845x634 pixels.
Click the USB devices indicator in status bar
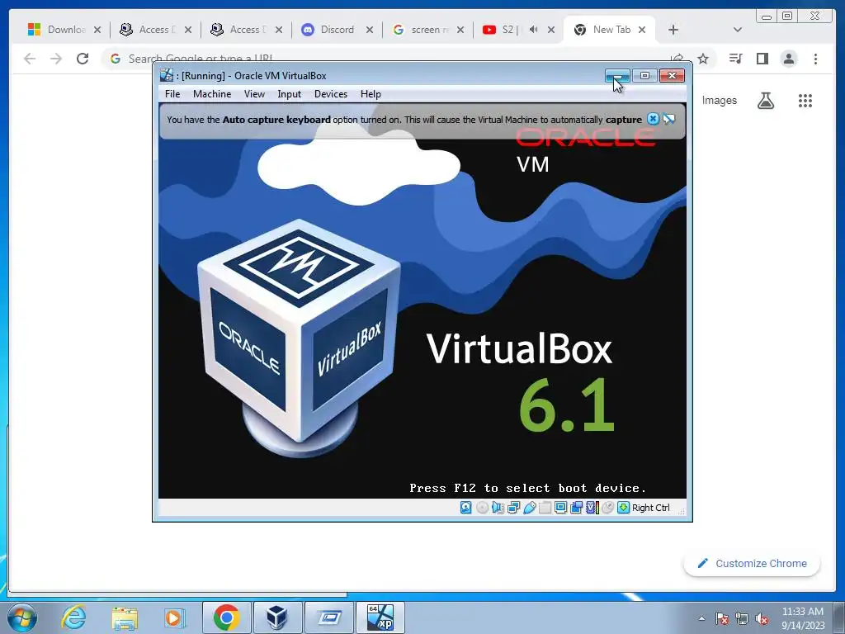point(529,508)
